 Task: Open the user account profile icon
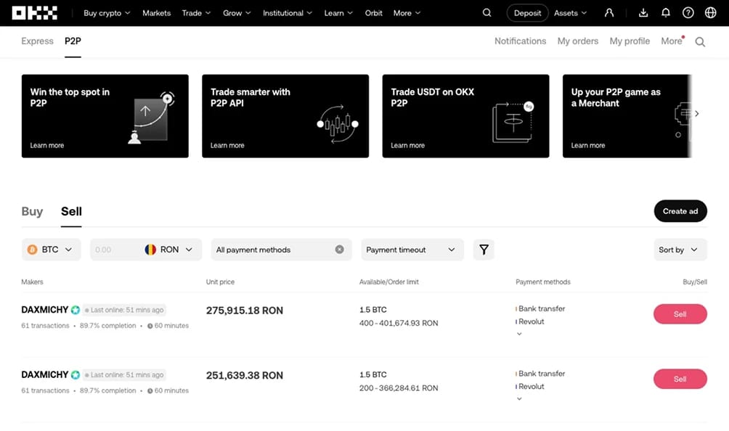point(609,13)
